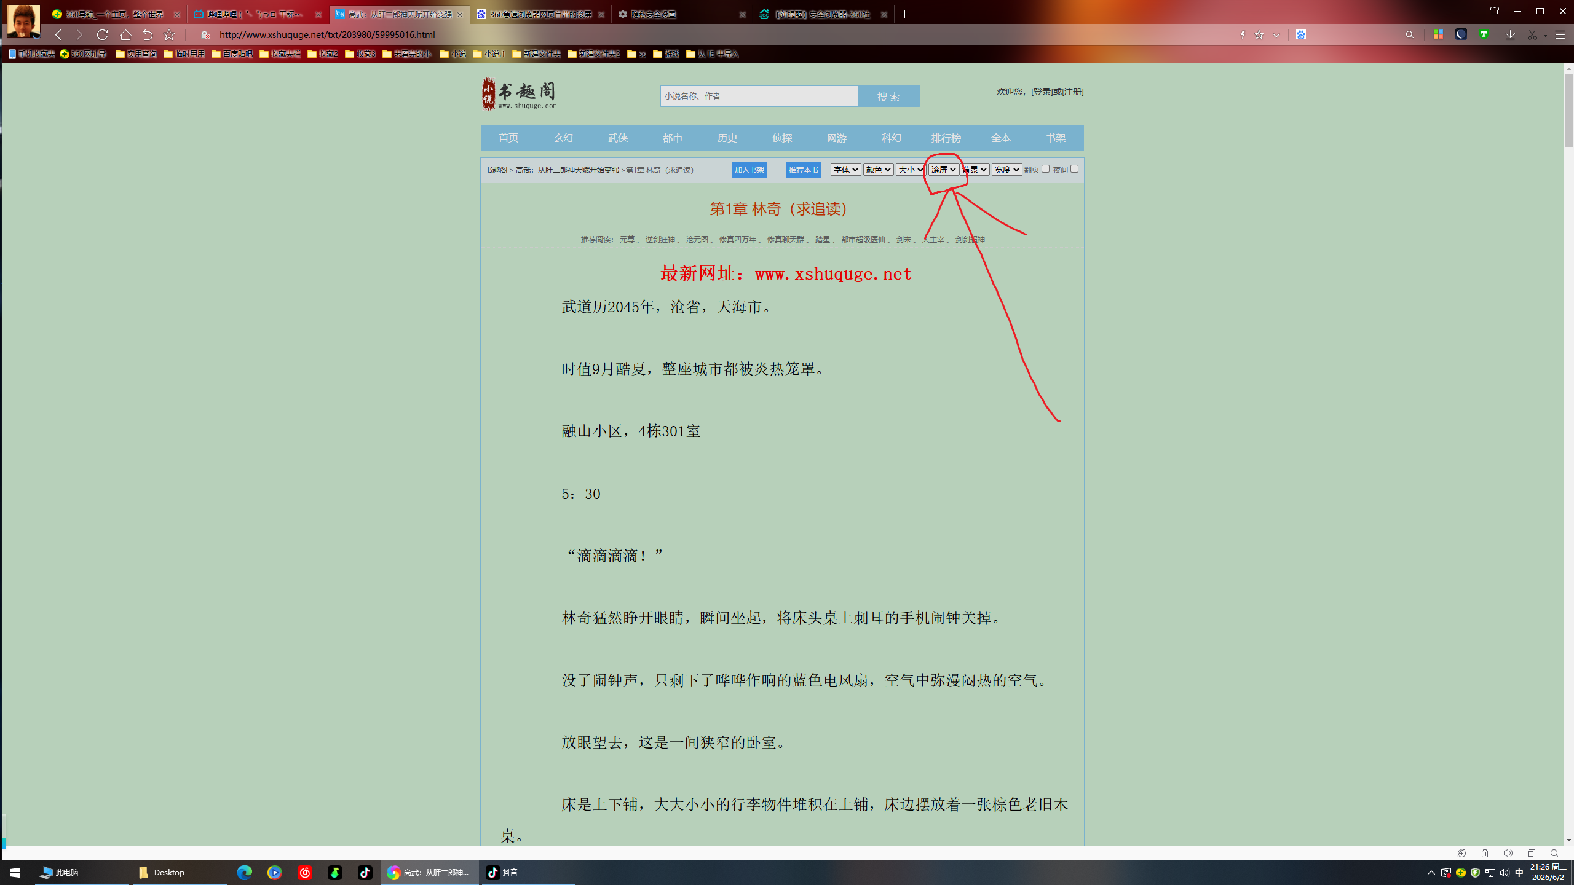Open the 首页 home navigation item
This screenshot has width=1574, height=885.
pyautogui.click(x=508, y=138)
